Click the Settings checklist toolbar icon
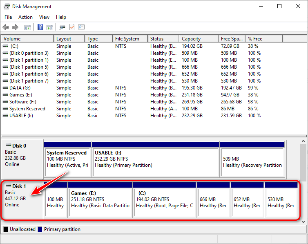Image resolution: width=308 pixels, height=244 pixels. pos(81,27)
